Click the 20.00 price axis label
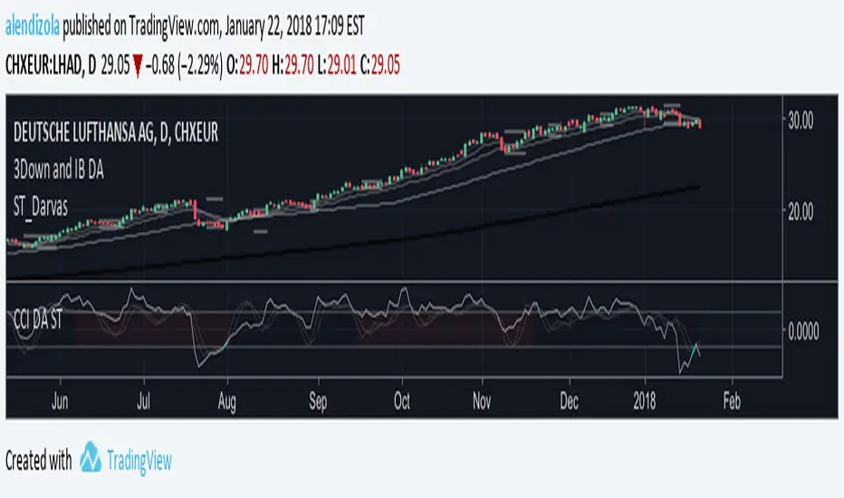Screen dimensions: 844x498 point(801,212)
